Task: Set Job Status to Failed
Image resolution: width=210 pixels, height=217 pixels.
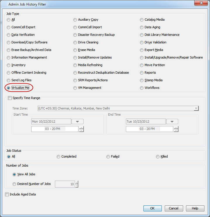Action: point(108,157)
